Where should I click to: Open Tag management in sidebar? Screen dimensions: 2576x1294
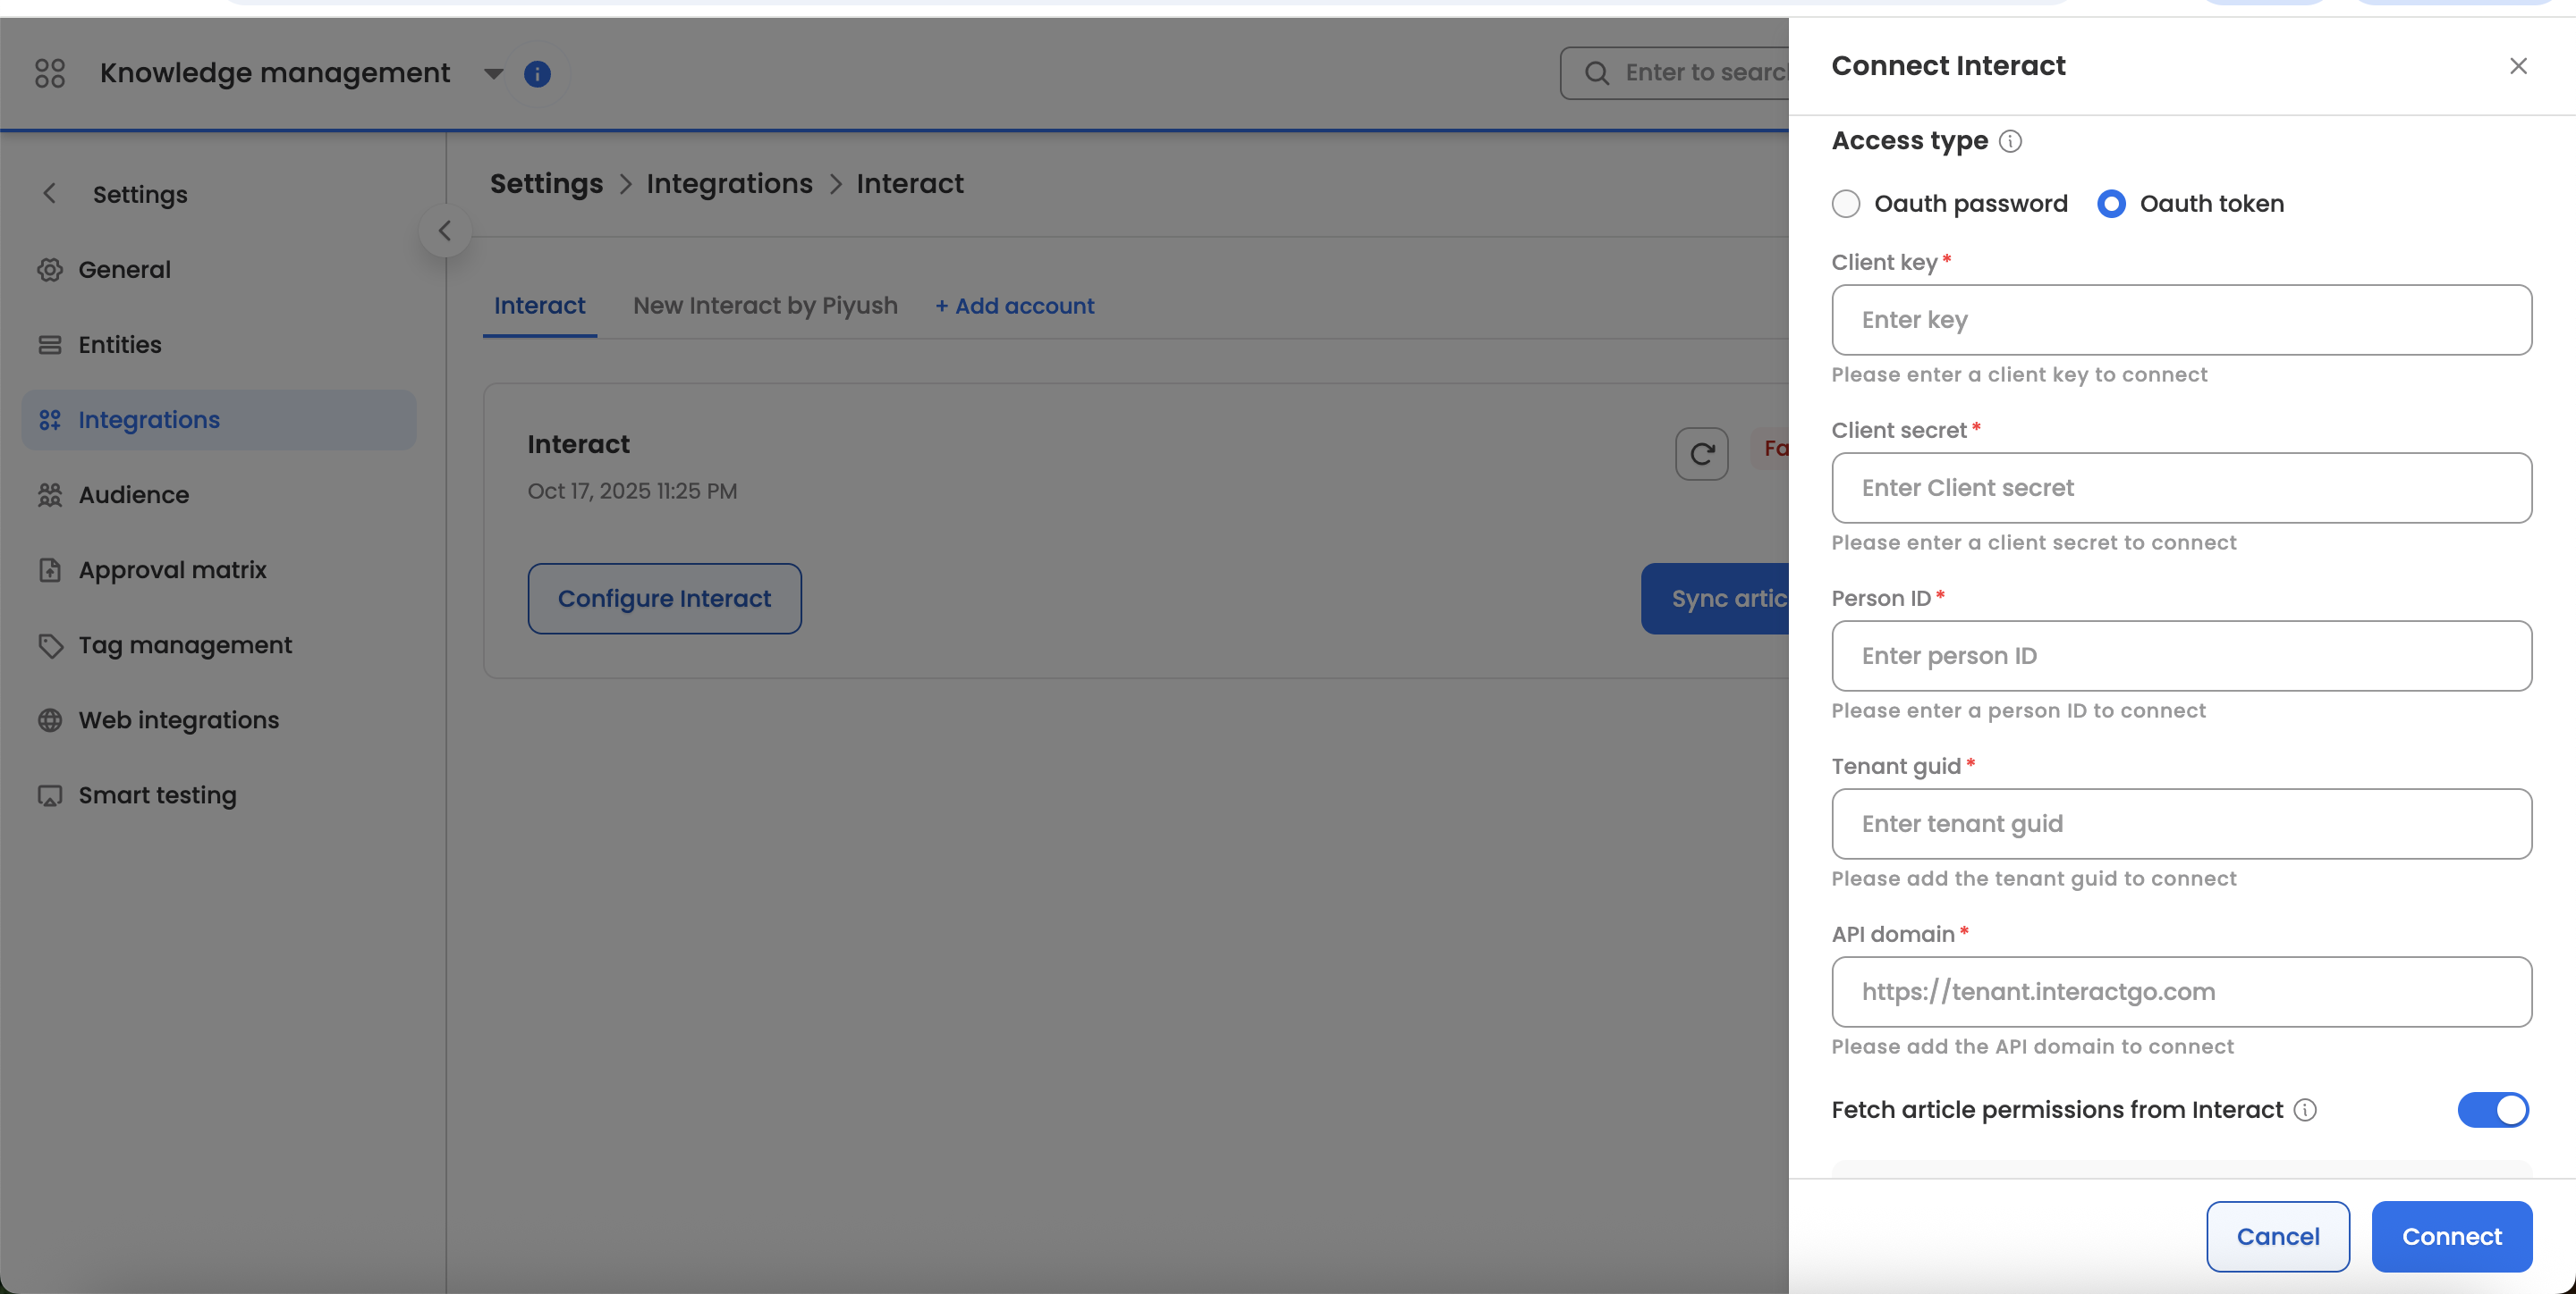(185, 645)
